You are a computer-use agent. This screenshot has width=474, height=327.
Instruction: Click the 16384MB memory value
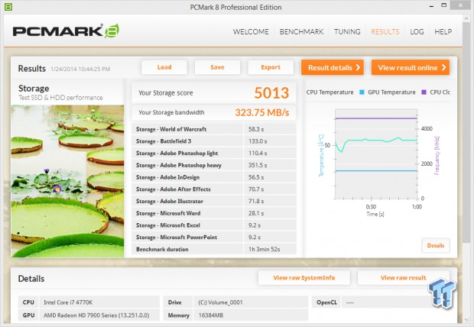coord(211,316)
